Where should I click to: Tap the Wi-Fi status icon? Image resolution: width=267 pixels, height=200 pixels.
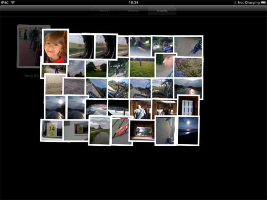tap(13, 2)
